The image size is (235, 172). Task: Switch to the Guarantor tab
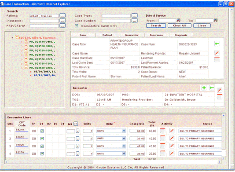[132, 35]
